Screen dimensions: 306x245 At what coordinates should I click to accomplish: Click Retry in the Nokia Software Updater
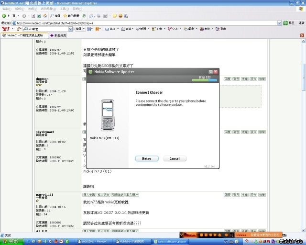[147, 158]
